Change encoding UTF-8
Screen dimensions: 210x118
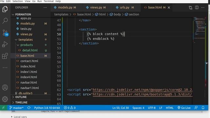point(152,108)
